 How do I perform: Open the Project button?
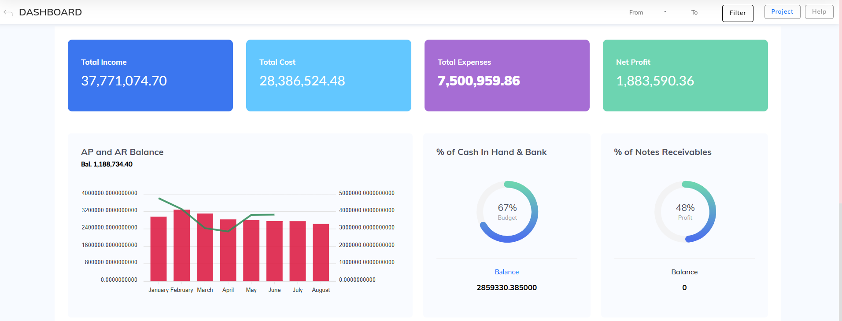782,12
